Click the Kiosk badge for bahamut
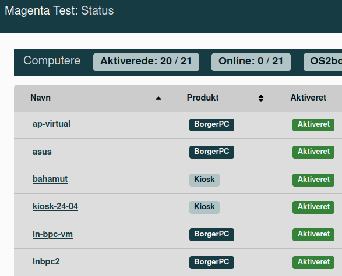The height and width of the screenshot is (276, 342). 205,180
